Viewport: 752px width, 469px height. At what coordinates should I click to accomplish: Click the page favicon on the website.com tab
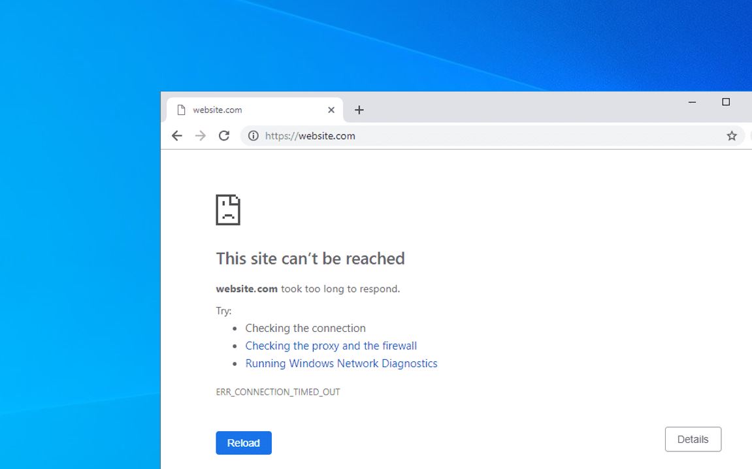pyautogui.click(x=181, y=109)
